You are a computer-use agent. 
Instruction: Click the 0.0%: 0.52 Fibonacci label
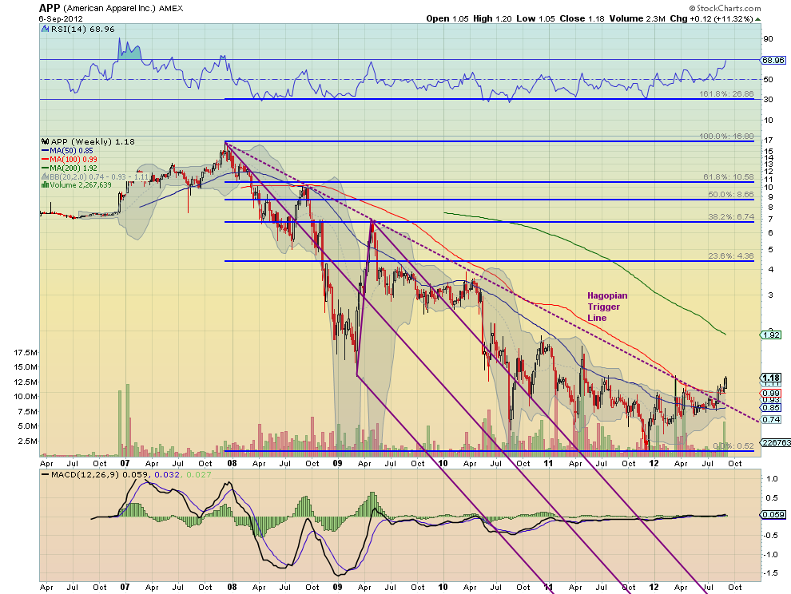733,445
